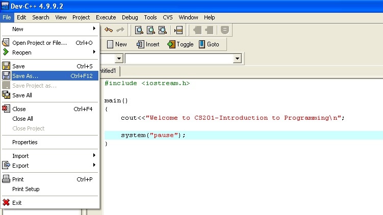Screen dimensions: 383x215
Task: Select Open Project or File... entry
Action: (50, 43)
